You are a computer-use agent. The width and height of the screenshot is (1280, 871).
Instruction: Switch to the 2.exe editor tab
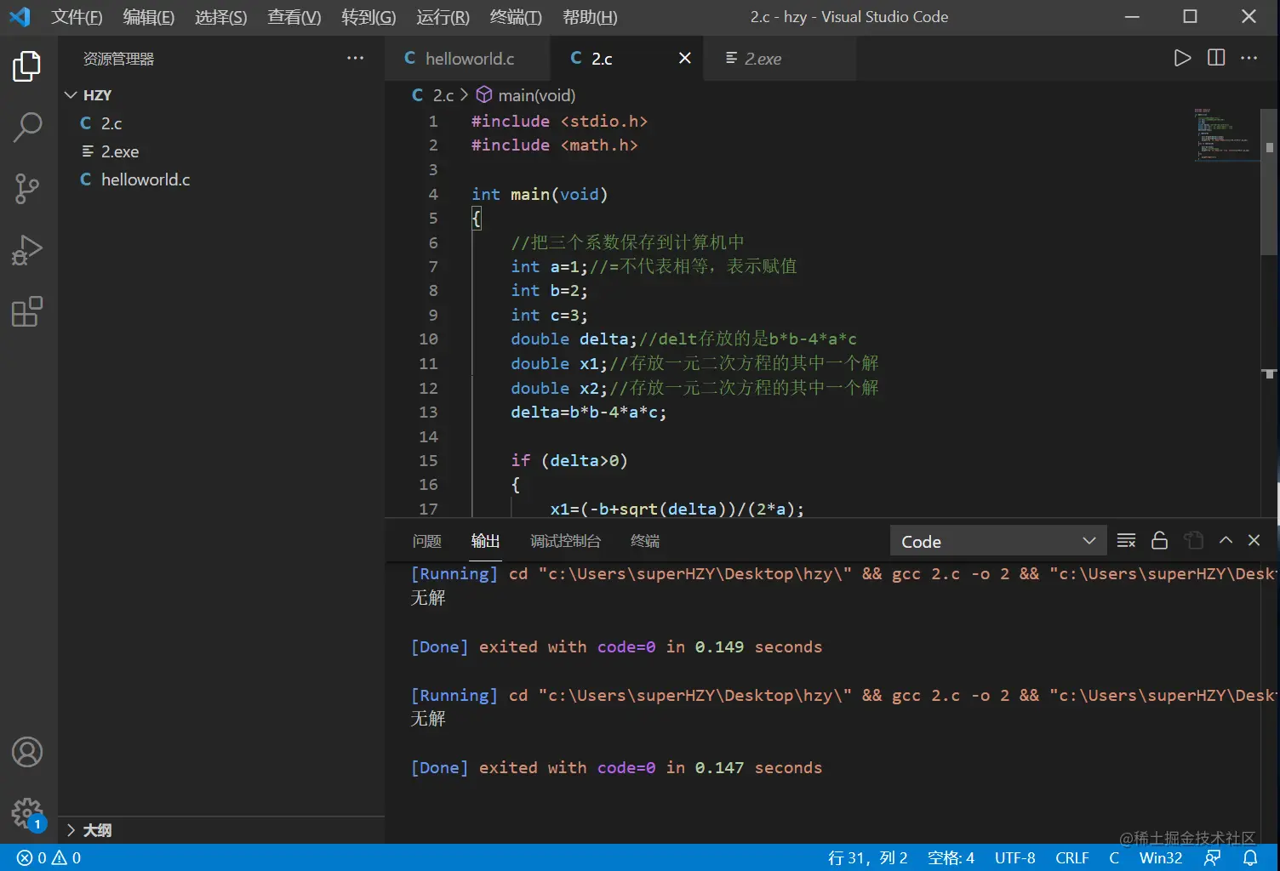pos(780,58)
